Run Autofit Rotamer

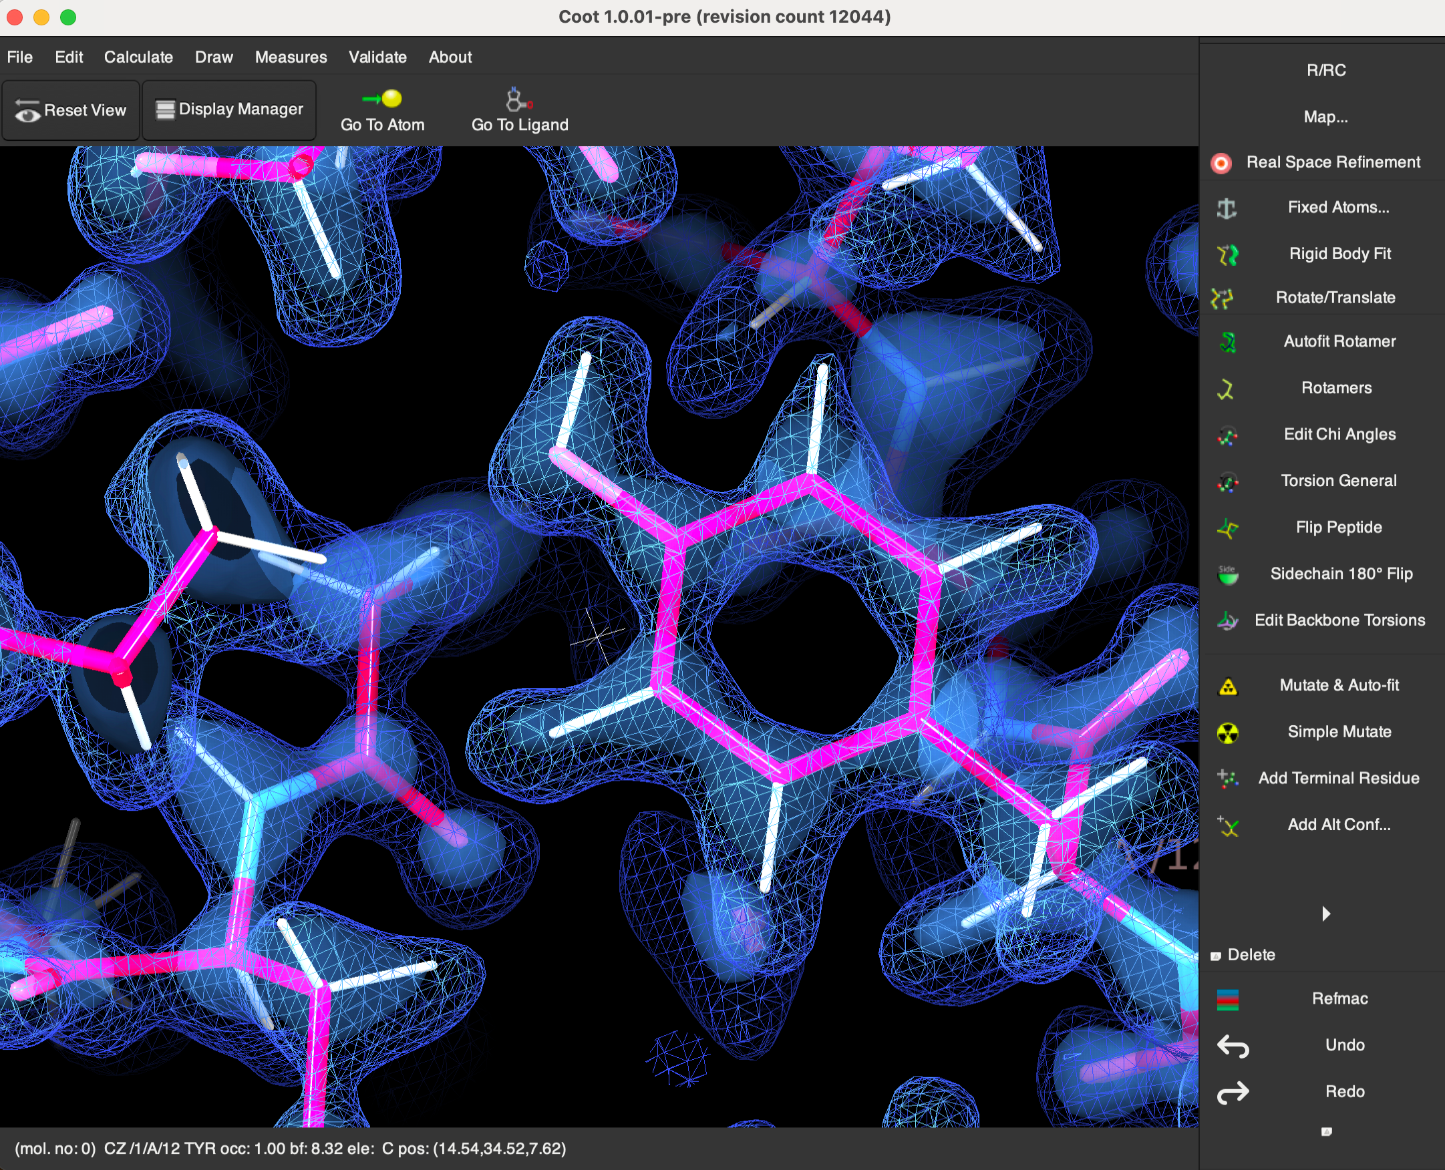coord(1339,341)
